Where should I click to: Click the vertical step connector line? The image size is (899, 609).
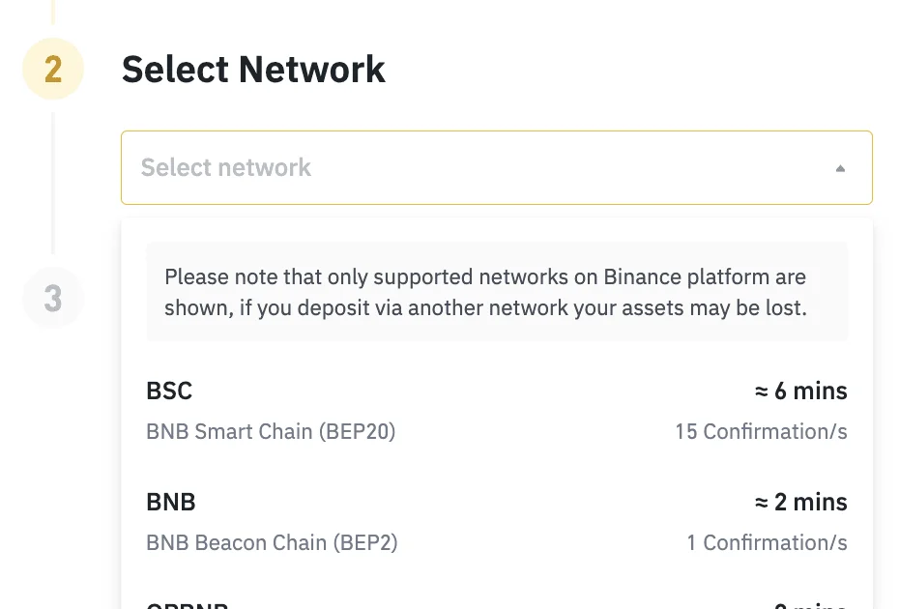tap(53, 183)
